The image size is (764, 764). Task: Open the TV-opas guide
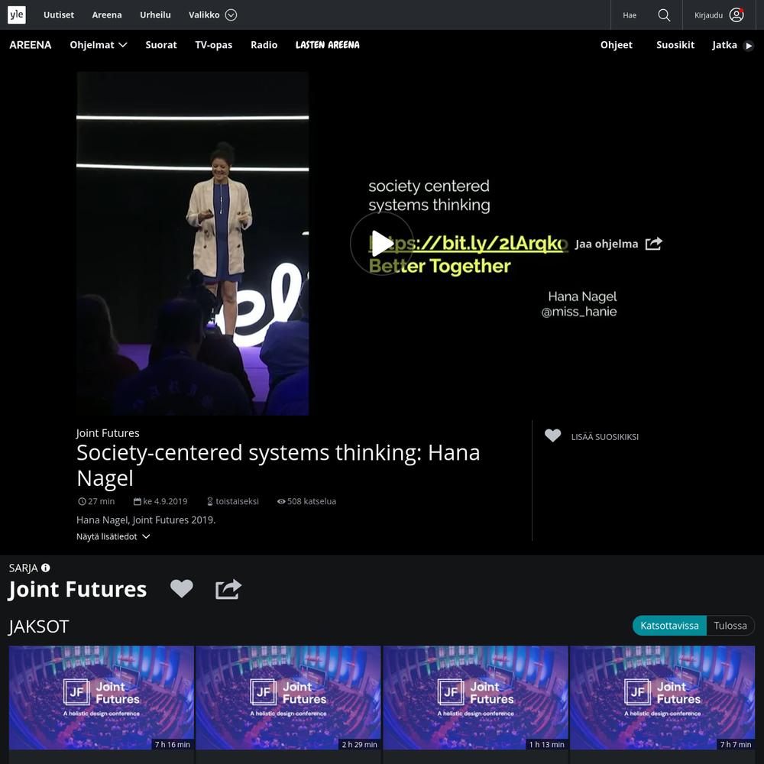pos(213,45)
